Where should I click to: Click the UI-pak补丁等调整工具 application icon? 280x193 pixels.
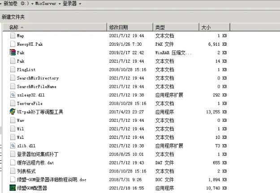pyautogui.click(x=13, y=112)
